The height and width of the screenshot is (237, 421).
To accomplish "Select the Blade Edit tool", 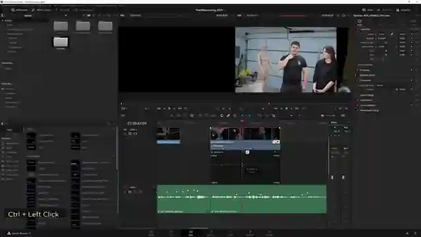I will [191, 116].
